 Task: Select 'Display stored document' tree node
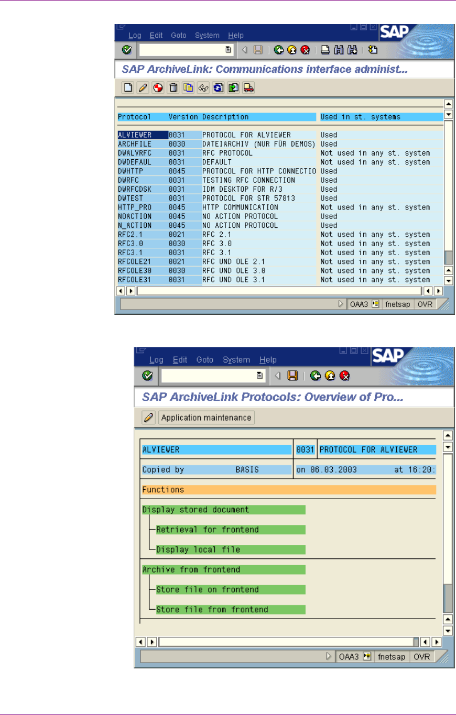coord(224,510)
